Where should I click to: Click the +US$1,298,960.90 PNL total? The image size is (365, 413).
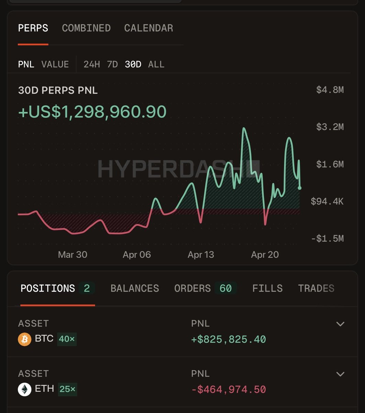point(92,112)
